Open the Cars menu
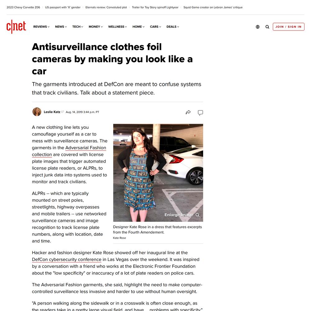 [155, 26]
